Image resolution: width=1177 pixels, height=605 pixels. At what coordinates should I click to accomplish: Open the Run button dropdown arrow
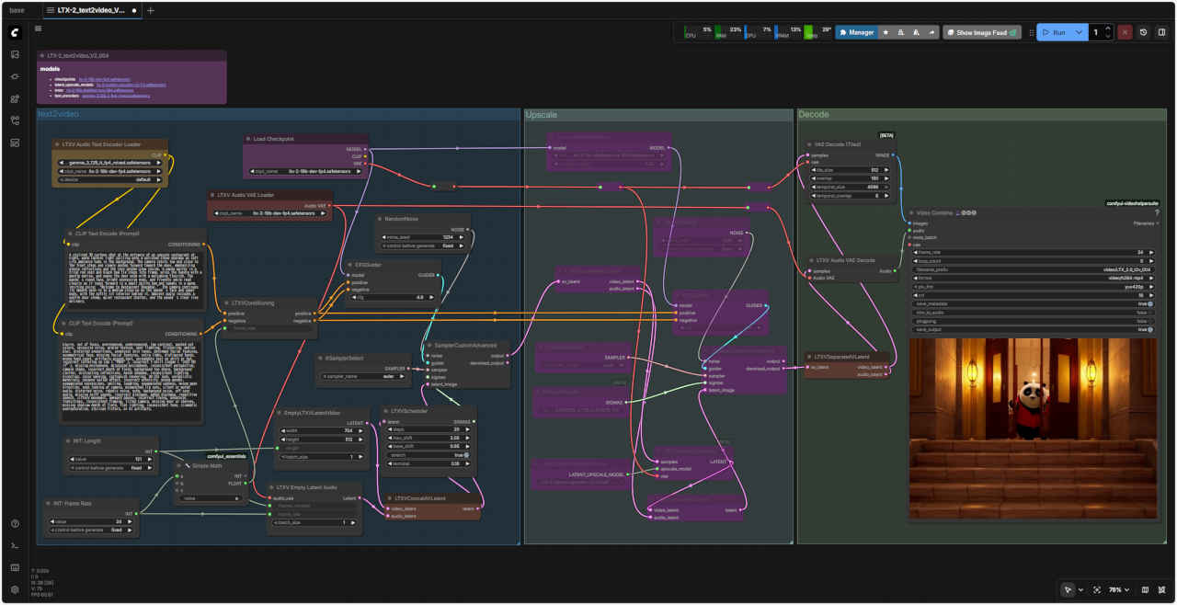(1080, 32)
